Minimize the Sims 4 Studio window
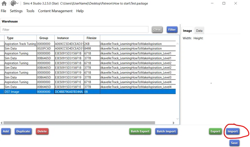This screenshot has height=147, width=250. [212, 3]
